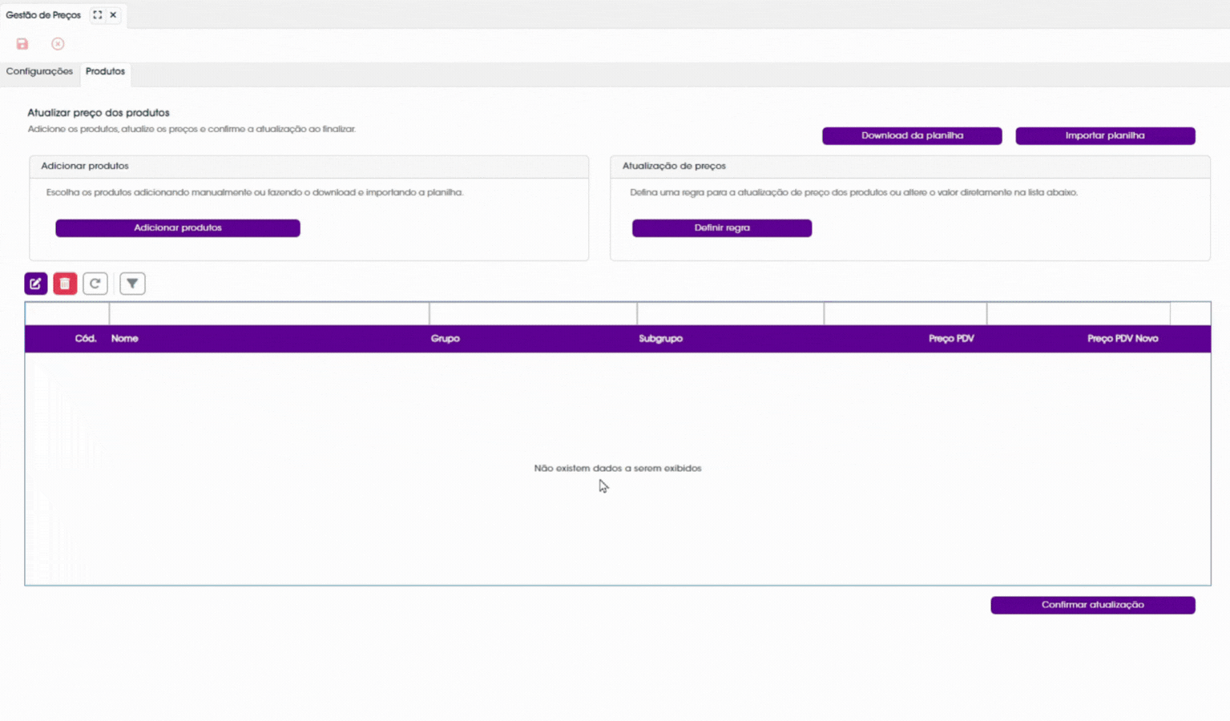
Task: Click the Definir regra button
Action: [722, 228]
